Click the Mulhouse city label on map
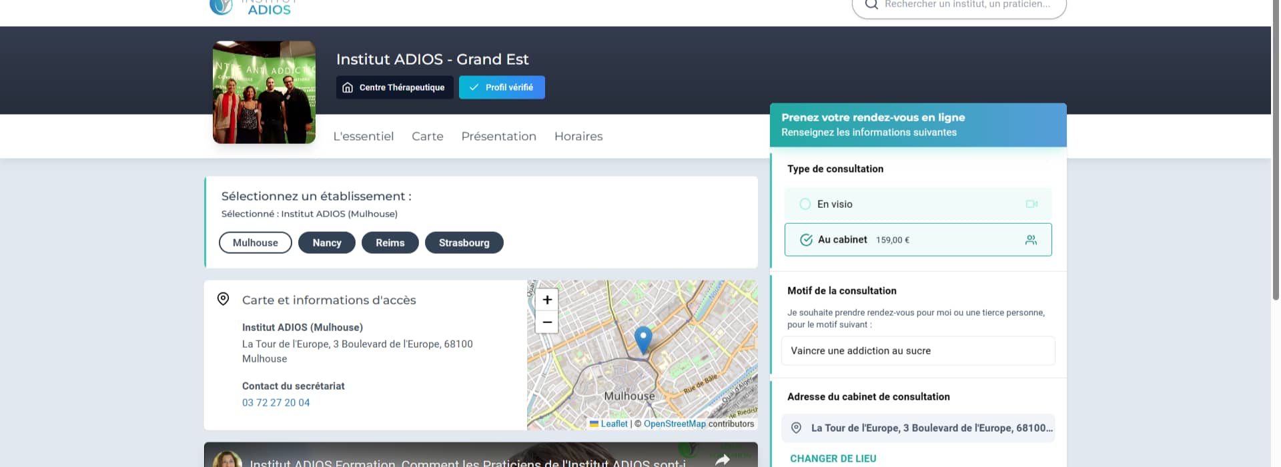This screenshot has height=467, width=1281. 629,396
